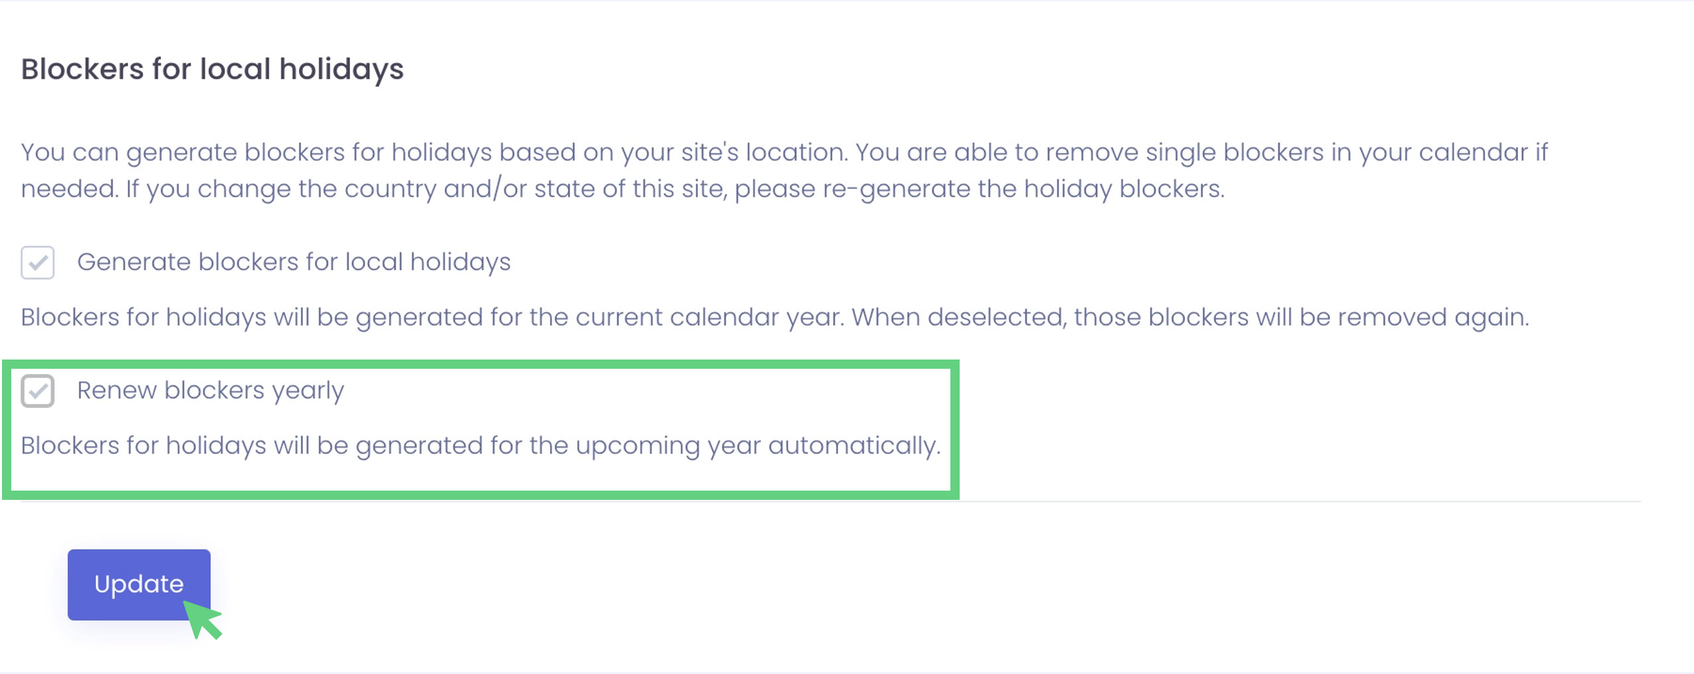Click the checkmark icon beside 'Generate blockers'

[x=38, y=264]
